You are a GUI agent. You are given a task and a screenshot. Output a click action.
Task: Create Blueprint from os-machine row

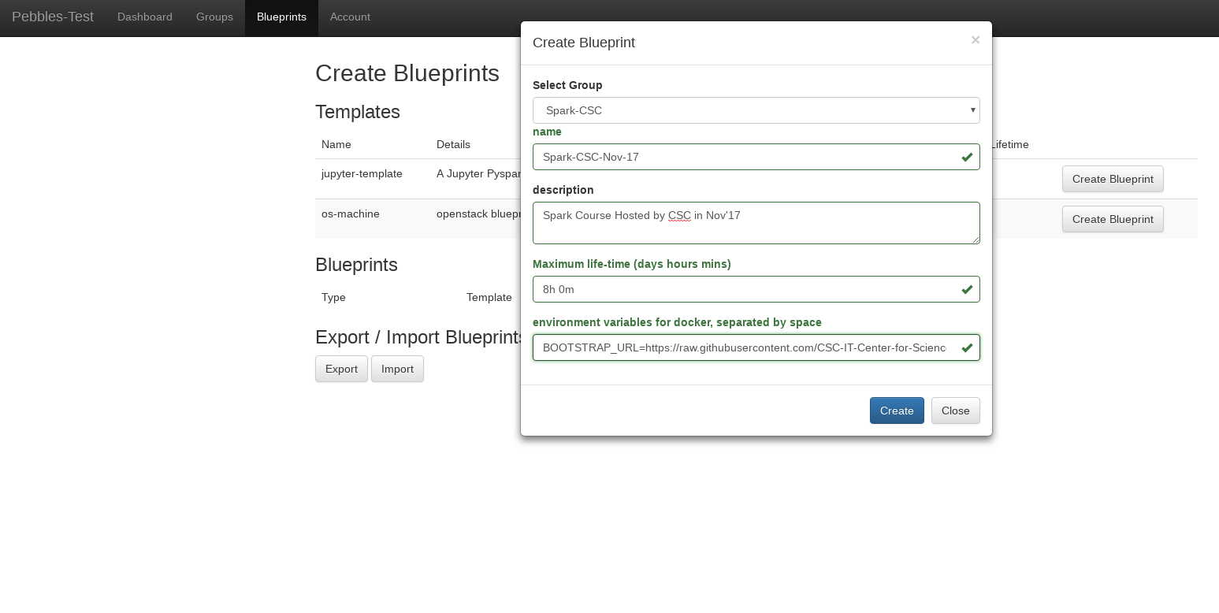coord(1113,219)
